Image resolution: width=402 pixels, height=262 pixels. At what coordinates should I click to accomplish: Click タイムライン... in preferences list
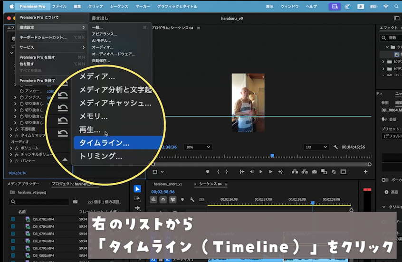coord(118,143)
